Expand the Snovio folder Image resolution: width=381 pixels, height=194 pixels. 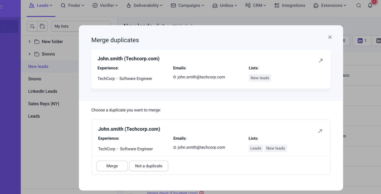click(30, 54)
